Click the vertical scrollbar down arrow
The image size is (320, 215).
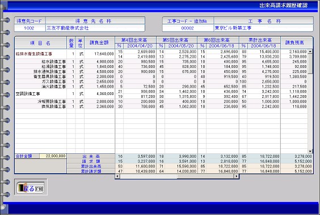coord(310,151)
